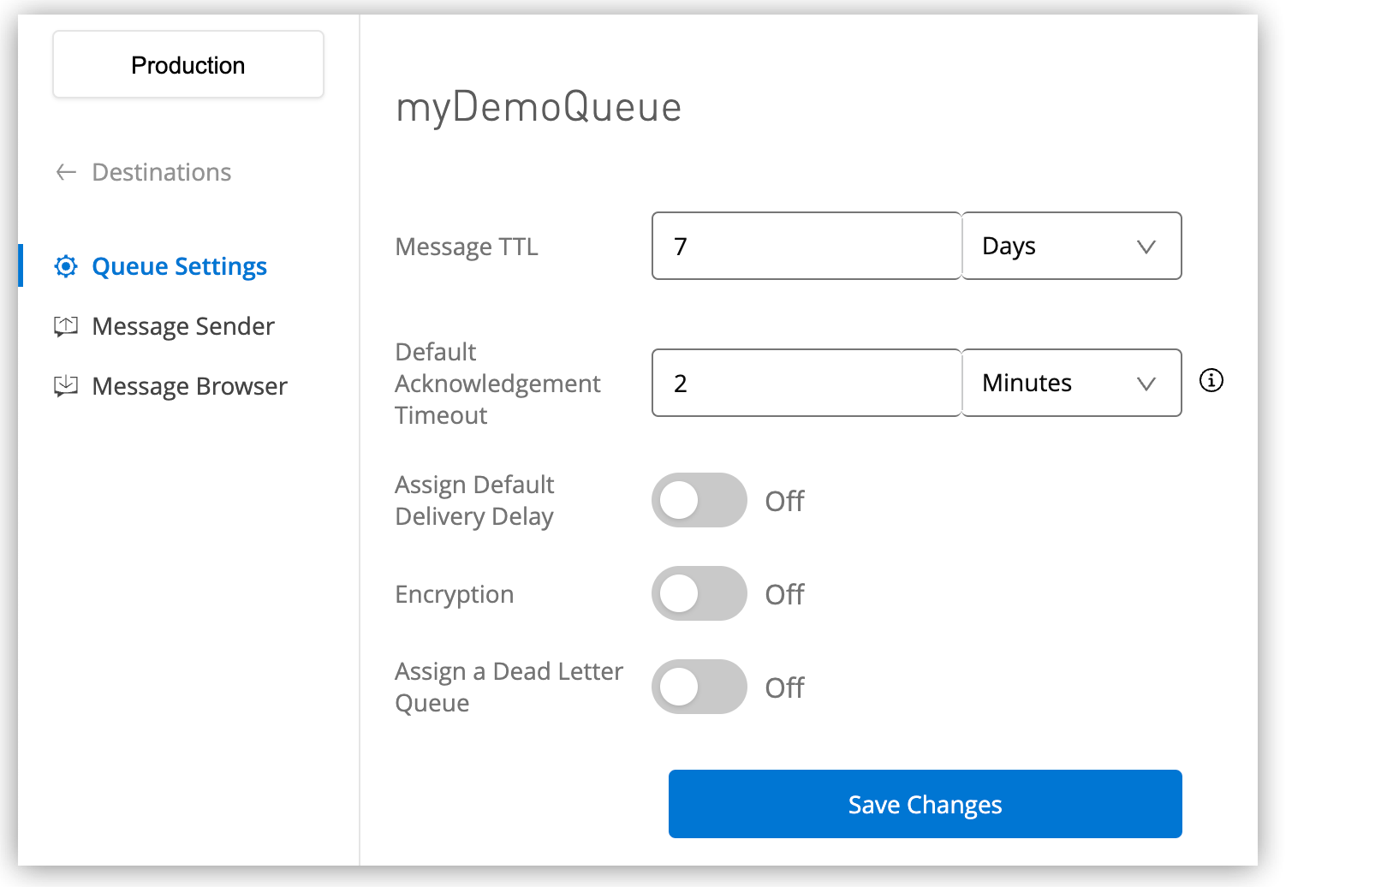Screen dimensions: 1387x887
Task: Switch to Message Sender section
Action: click(182, 326)
